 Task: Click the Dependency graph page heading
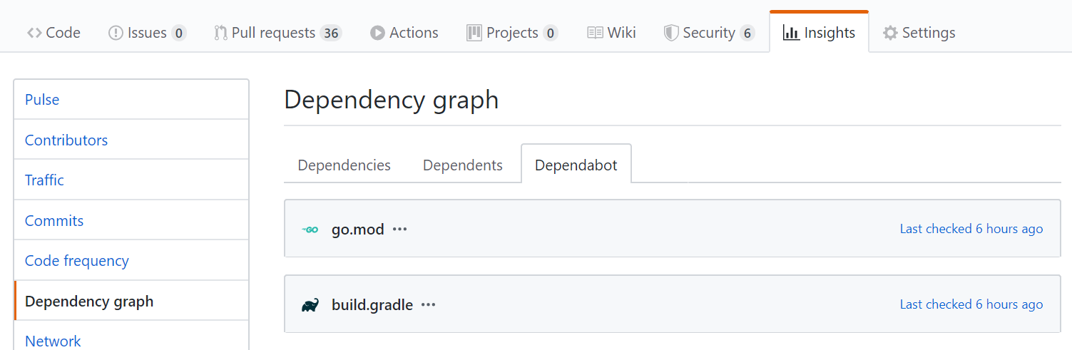[392, 100]
